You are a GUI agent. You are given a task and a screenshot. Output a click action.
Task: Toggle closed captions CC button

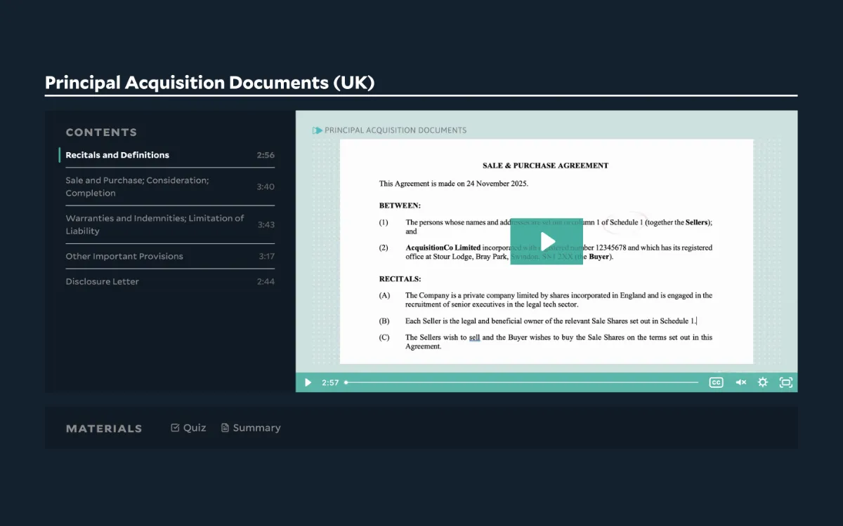coord(716,382)
